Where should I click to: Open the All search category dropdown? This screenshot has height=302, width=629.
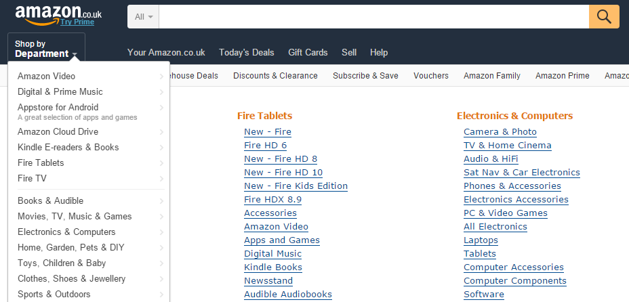[143, 16]
